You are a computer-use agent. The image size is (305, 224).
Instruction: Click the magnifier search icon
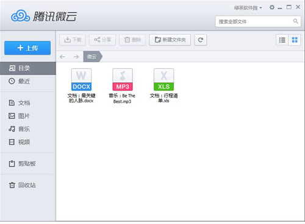click(x=295, y=21)
